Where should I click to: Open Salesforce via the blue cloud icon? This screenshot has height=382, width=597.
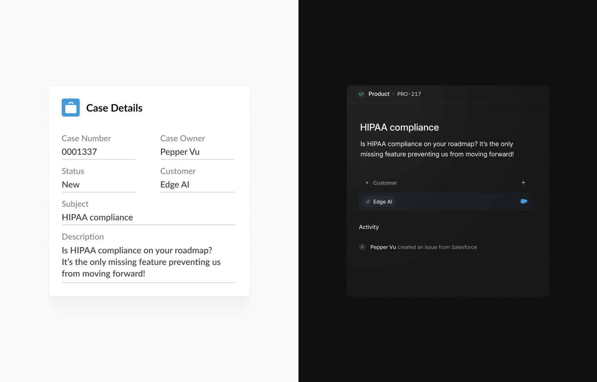[524, 201]
